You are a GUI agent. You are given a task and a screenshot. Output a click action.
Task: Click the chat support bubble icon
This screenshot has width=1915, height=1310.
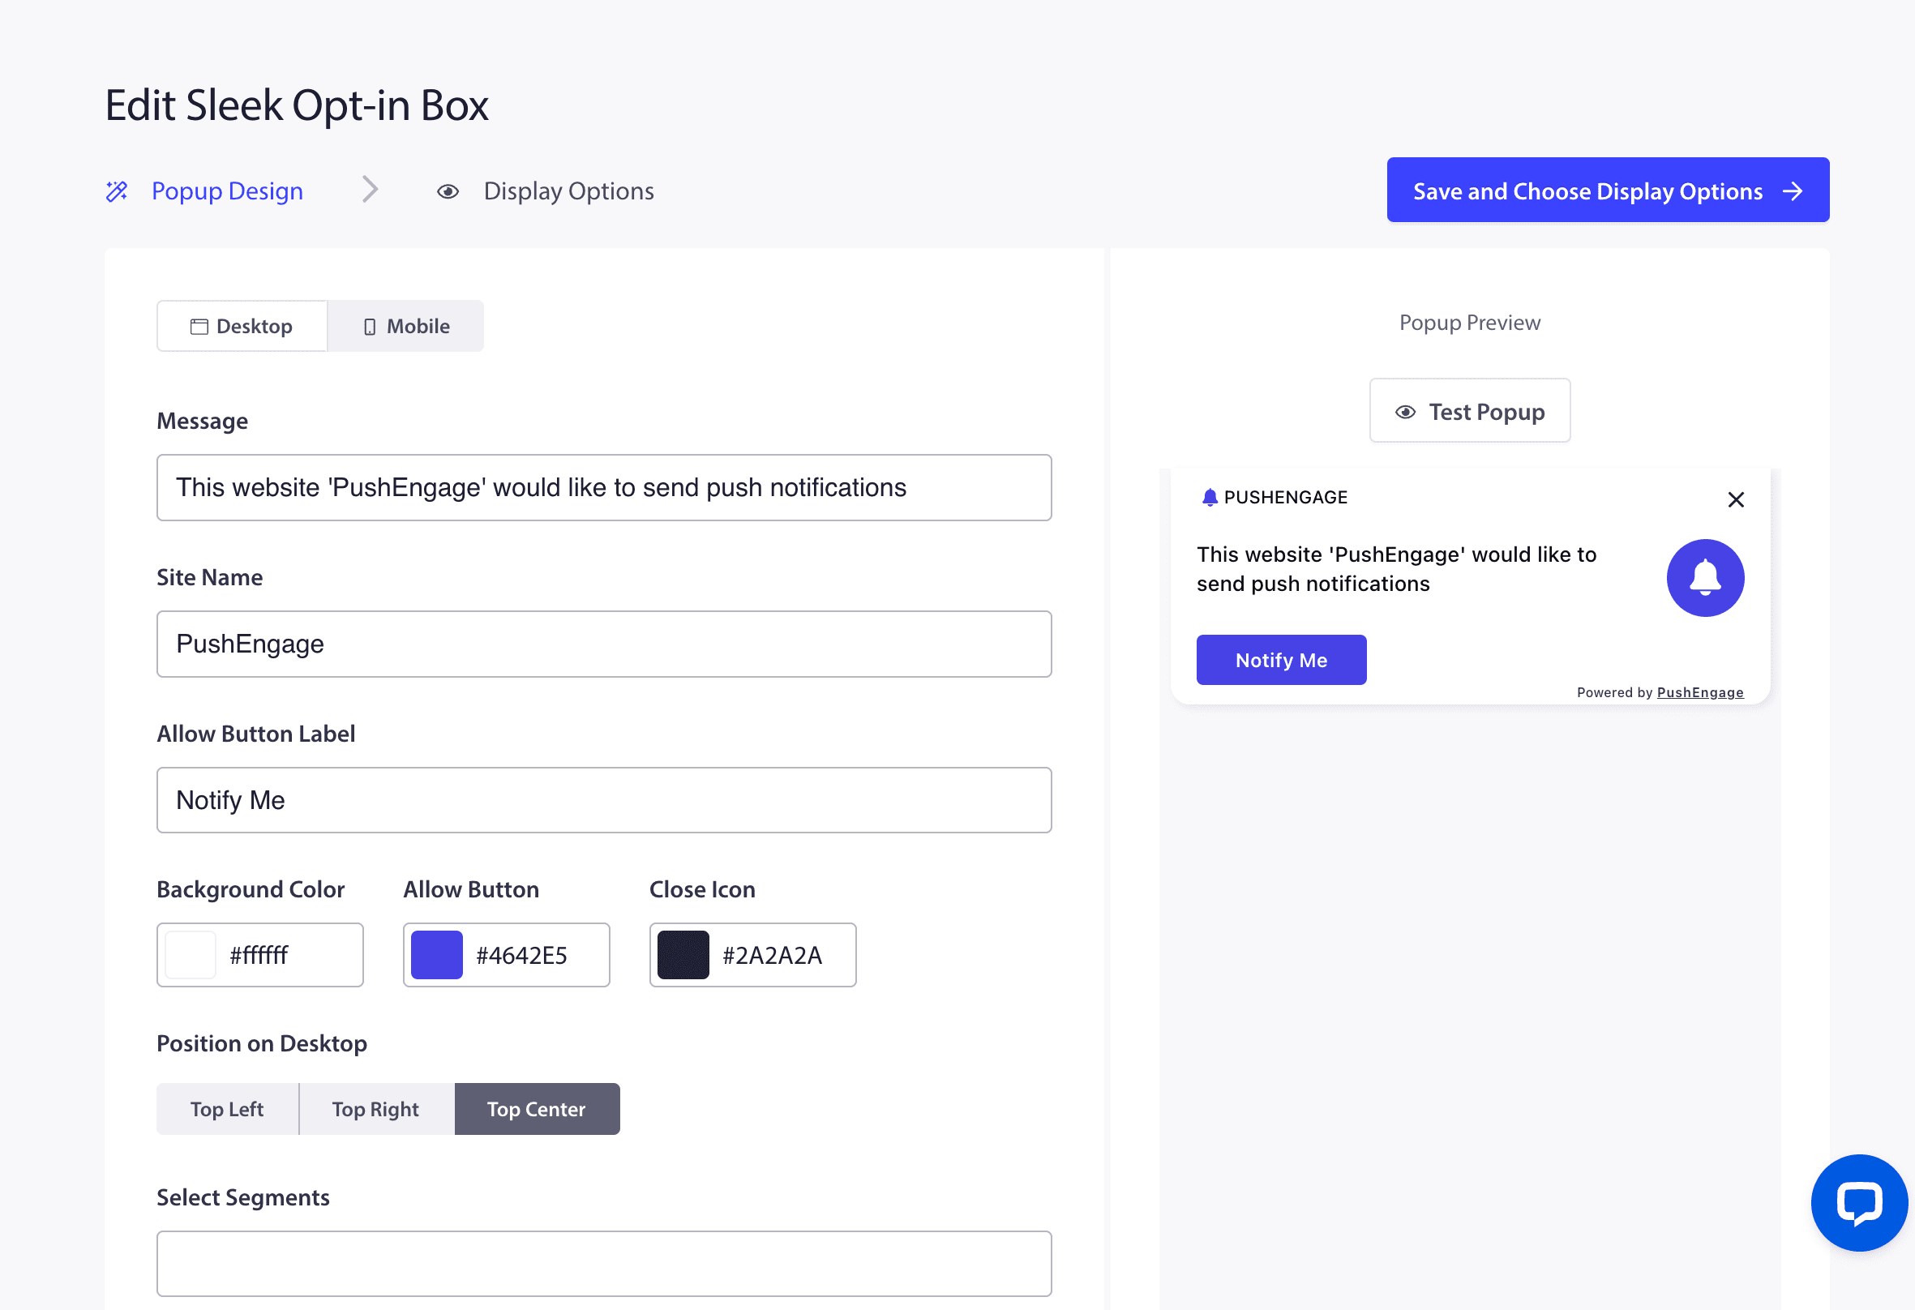1859,1202
